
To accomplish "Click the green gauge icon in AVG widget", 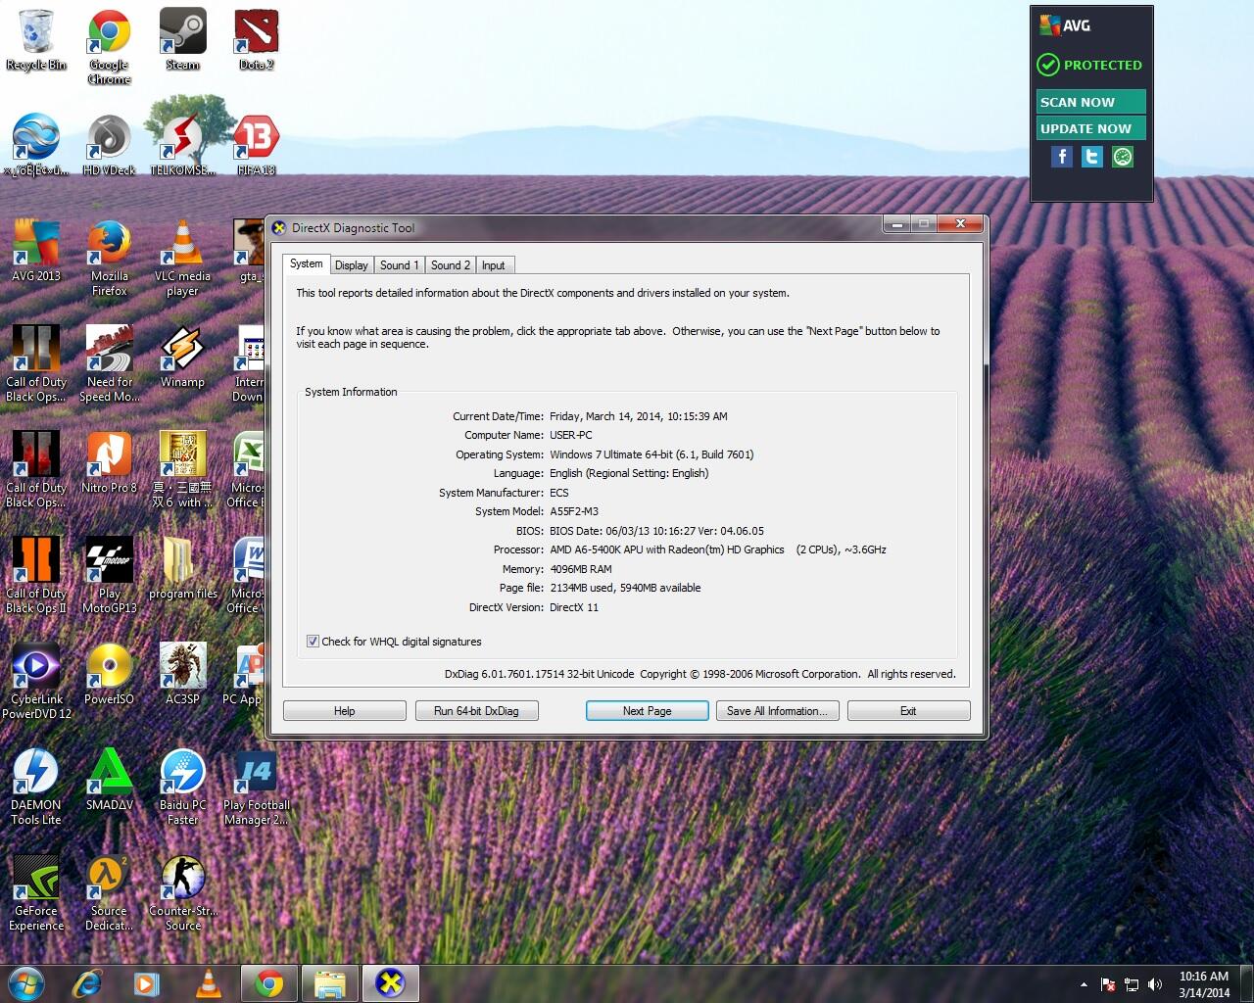I will click(x=1123, y=157).
